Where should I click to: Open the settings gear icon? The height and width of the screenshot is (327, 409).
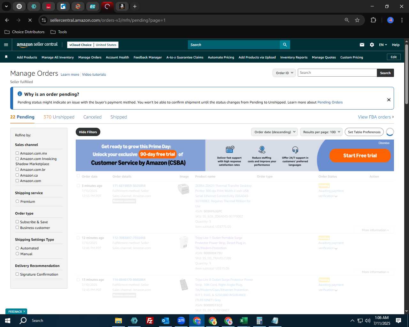[x=372, y=45]
